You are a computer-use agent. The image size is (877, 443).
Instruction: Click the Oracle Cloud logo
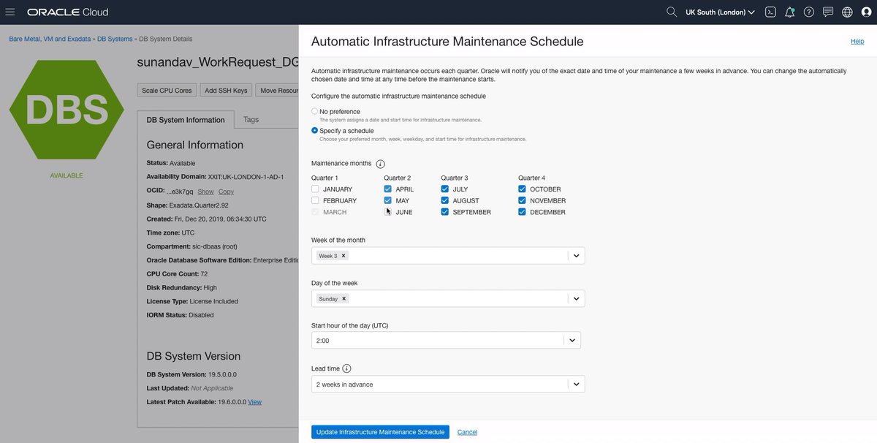(67, 12)
